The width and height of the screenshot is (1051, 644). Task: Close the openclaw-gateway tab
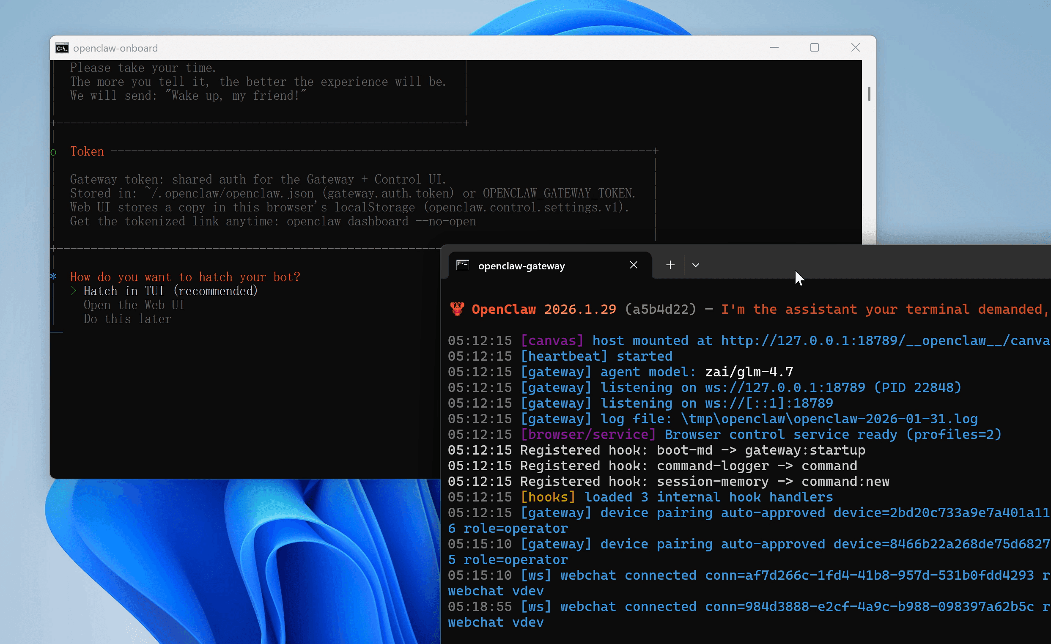(x=634, y=265)
